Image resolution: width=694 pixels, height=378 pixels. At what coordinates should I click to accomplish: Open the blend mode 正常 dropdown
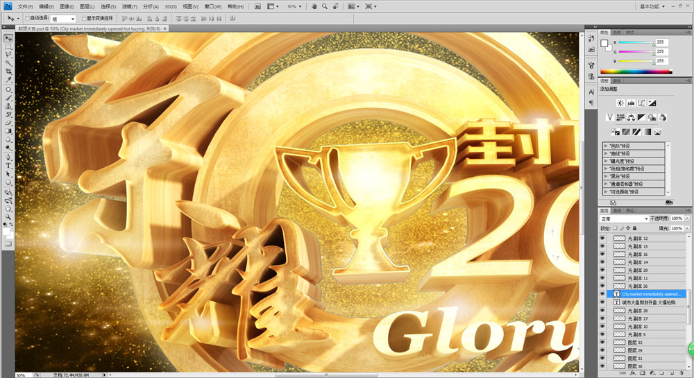624,219
